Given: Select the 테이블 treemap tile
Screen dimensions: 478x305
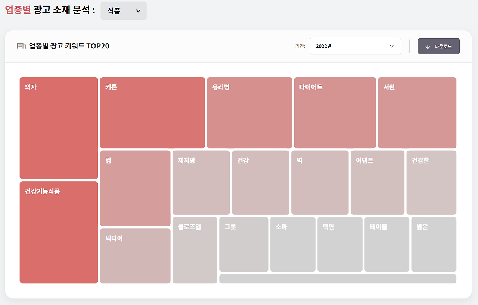Looking at the screenshot, I should click(387, 244).
